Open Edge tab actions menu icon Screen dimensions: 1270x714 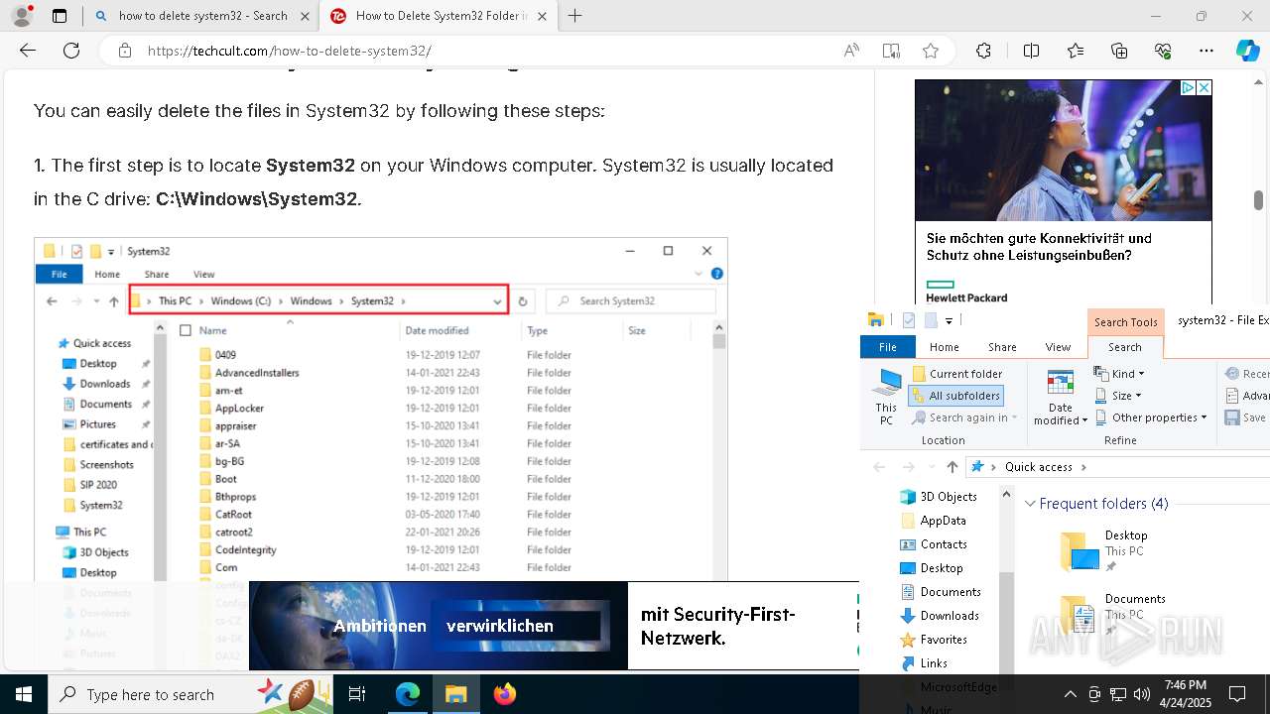60,16
